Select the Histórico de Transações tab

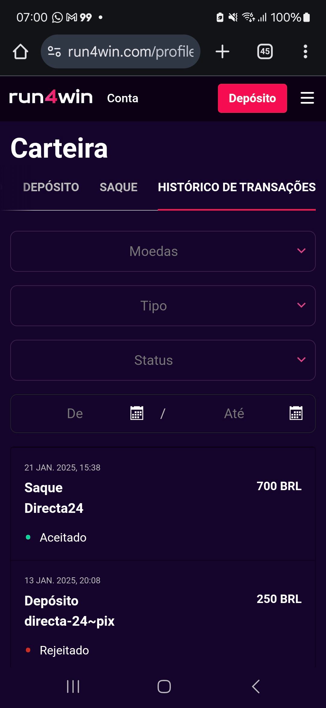237,187
